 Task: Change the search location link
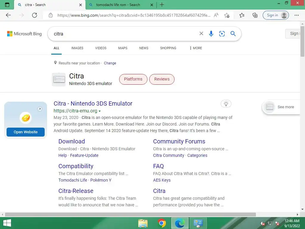coord(110,63)
